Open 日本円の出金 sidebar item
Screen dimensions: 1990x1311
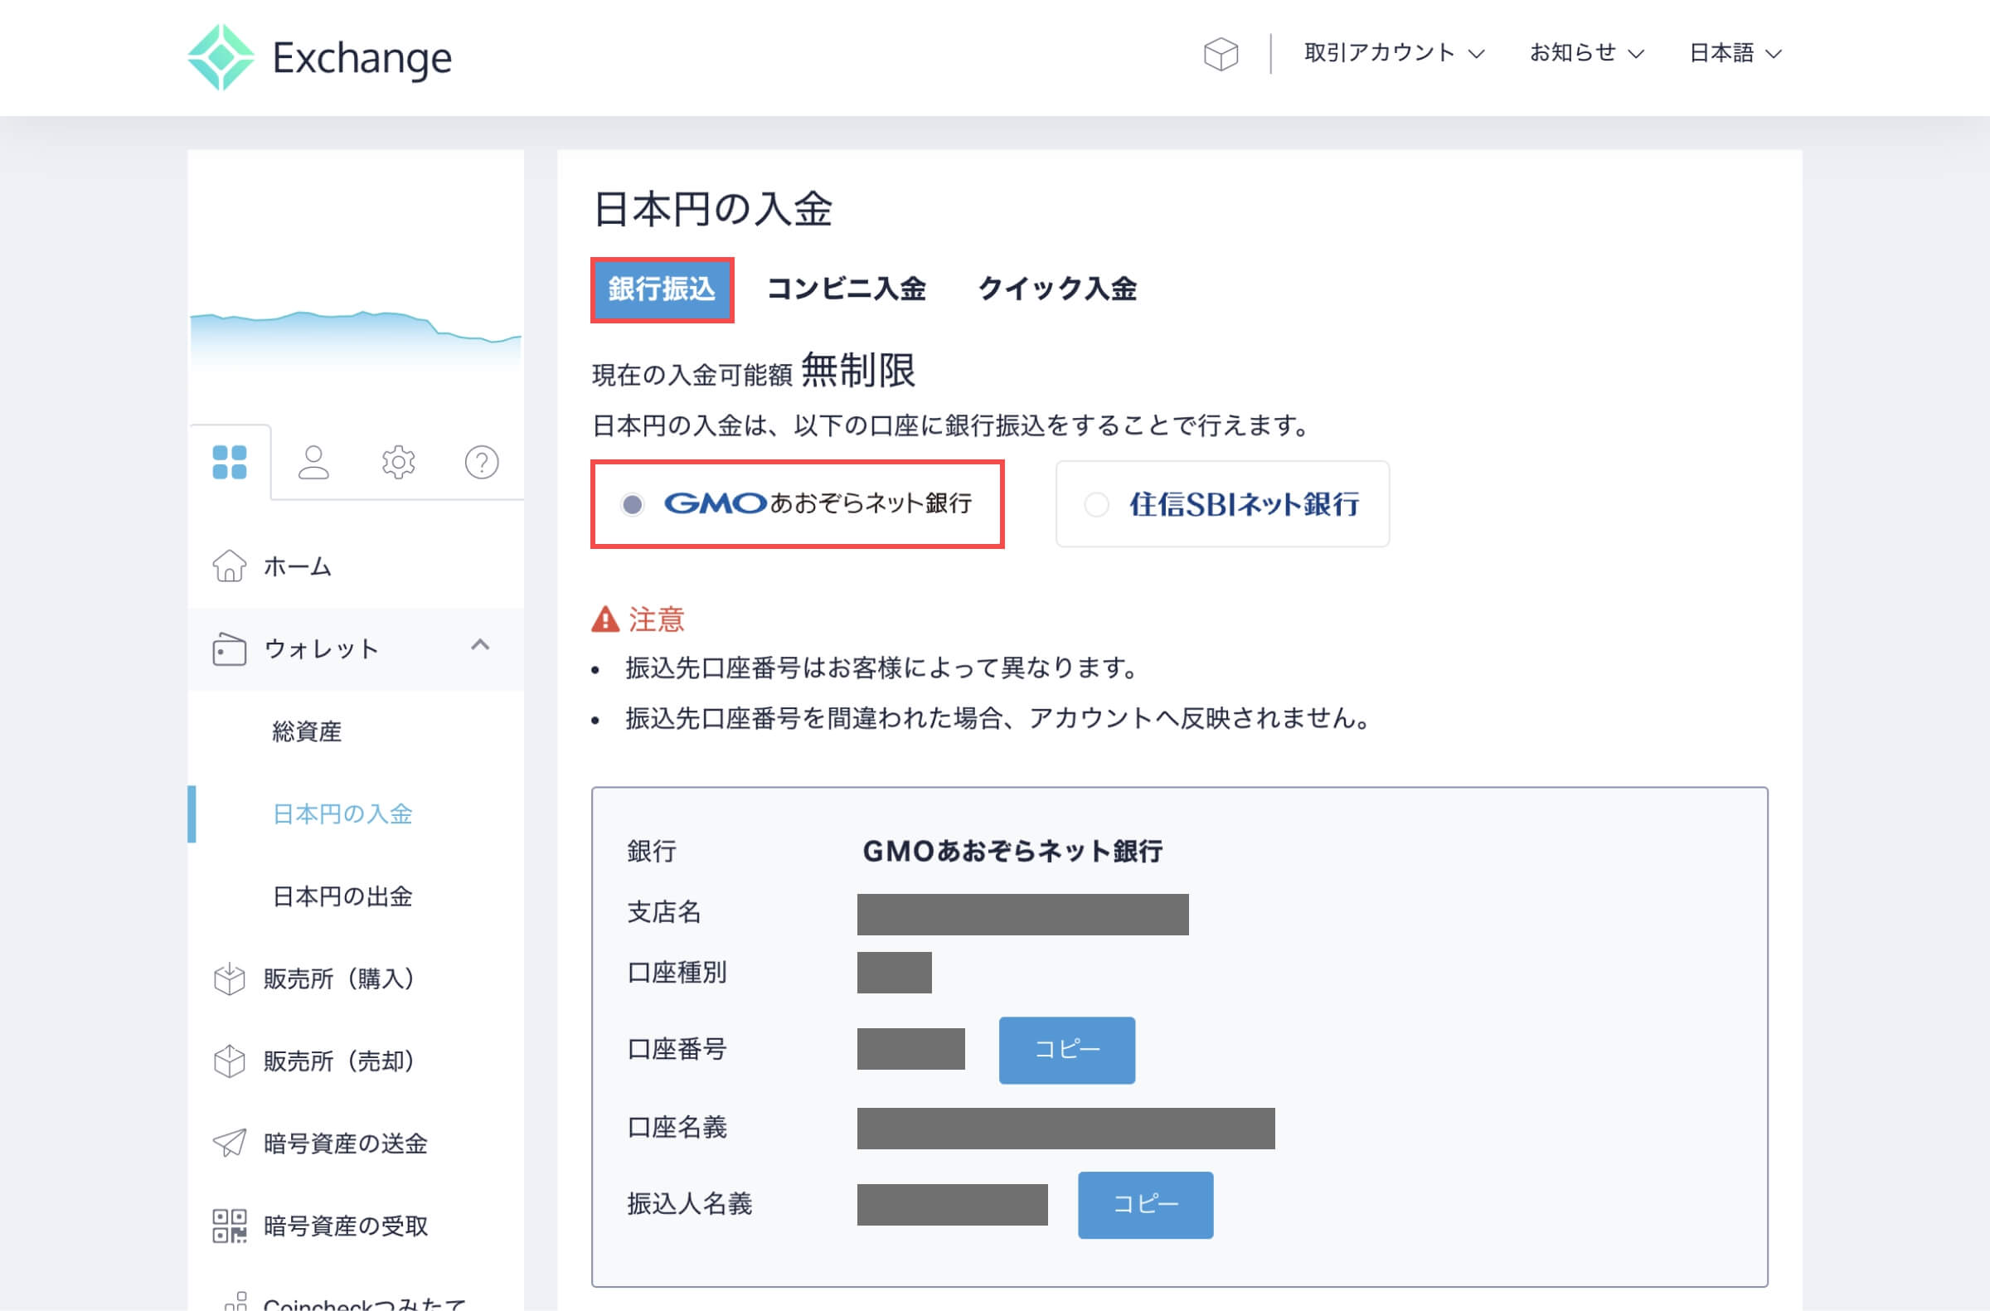point(342,896)
